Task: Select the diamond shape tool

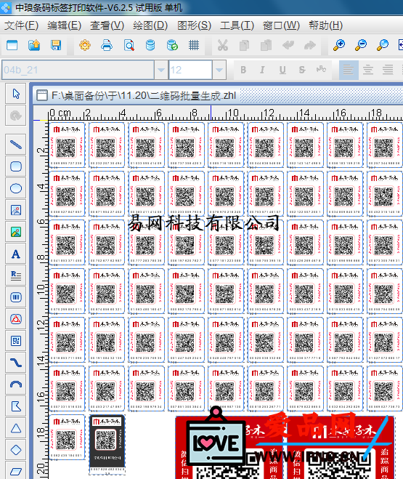Action: pyautogui.click(x=16, y=450)
